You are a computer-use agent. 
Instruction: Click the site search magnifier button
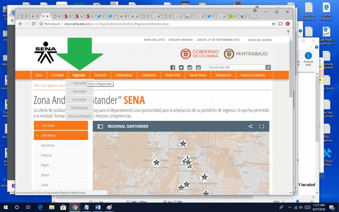tap(268, 67)
